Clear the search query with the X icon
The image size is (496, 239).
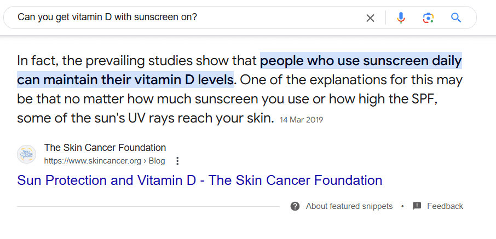[371, 18]
